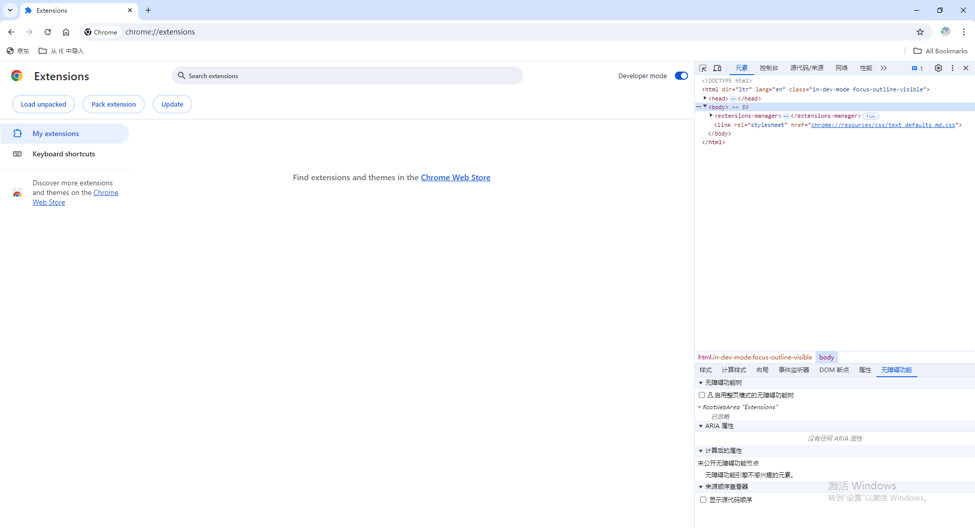Switch to the 性能 DevTools tab
This screenshot has height=528, width=975.
[866, 68]
